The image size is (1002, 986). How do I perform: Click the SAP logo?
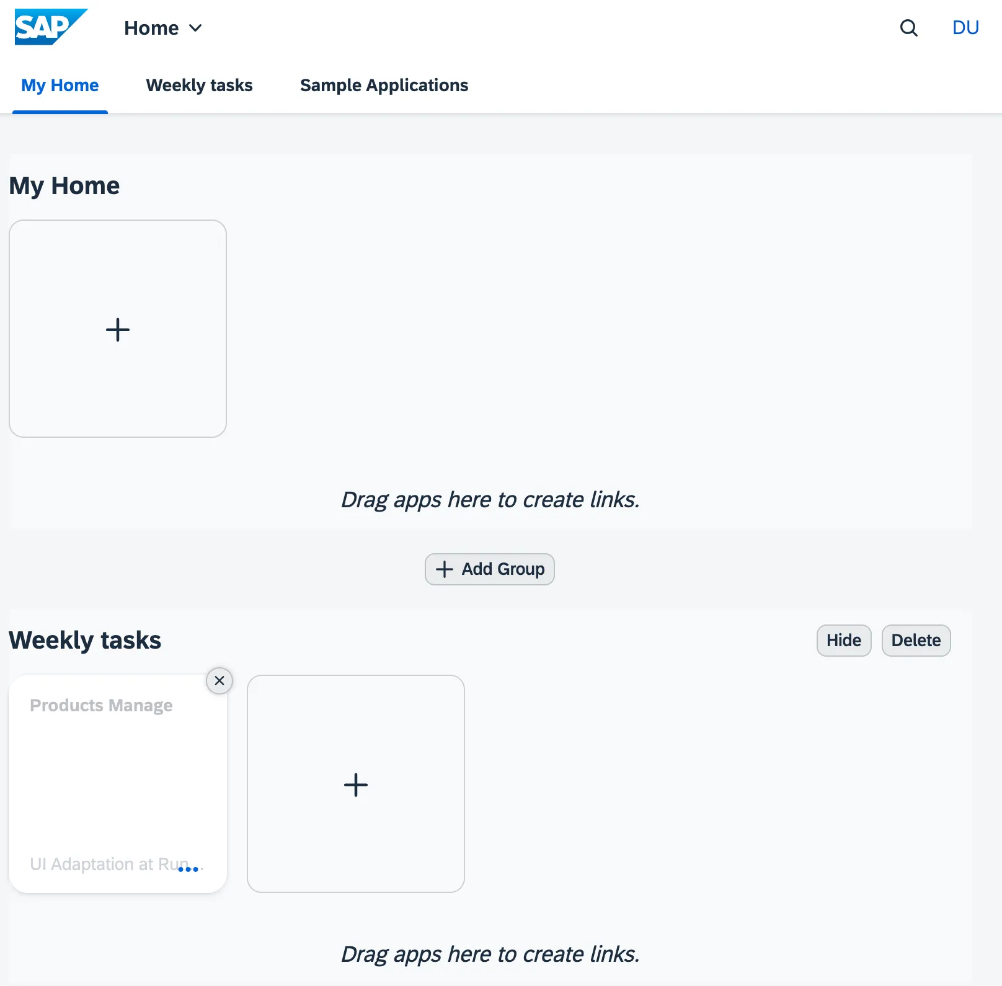tap(50, 27)
